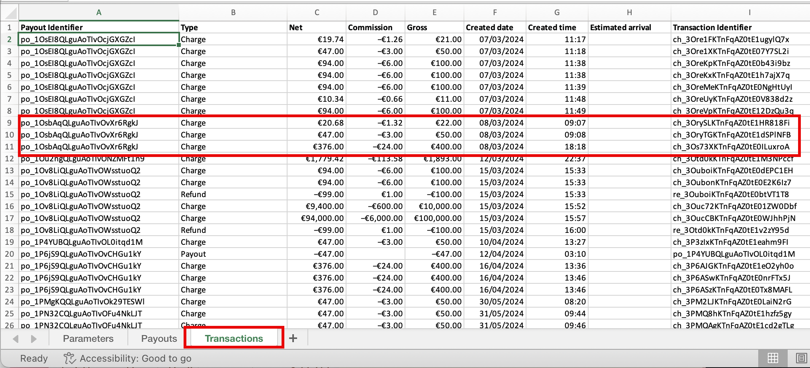Click the Refund cell in row 15
810x368 pixels.
pyautogui.click(x=193, y=194)
